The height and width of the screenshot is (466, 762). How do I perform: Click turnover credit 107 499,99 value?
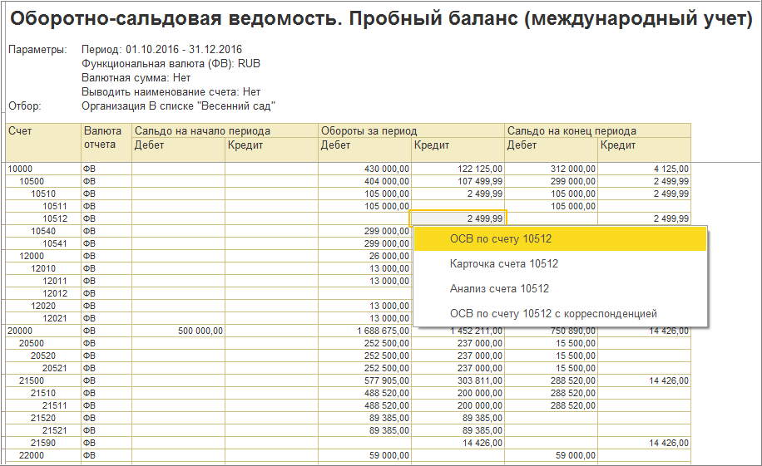[458, 181]
